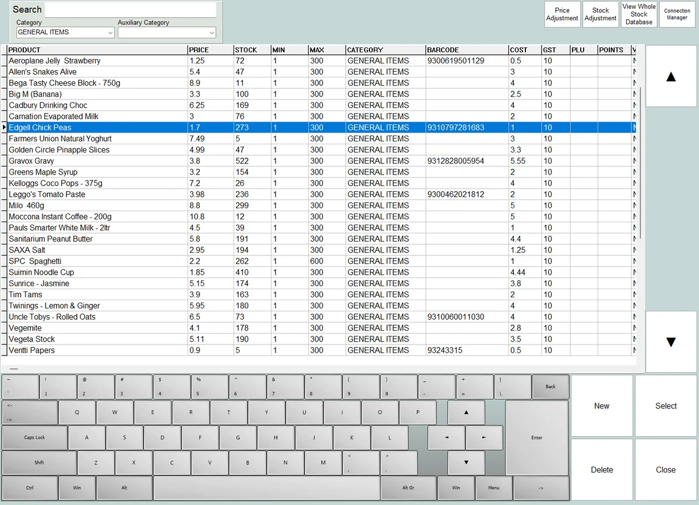Click the New button
This screenshot has height=505, width=699.
point(602,406)
